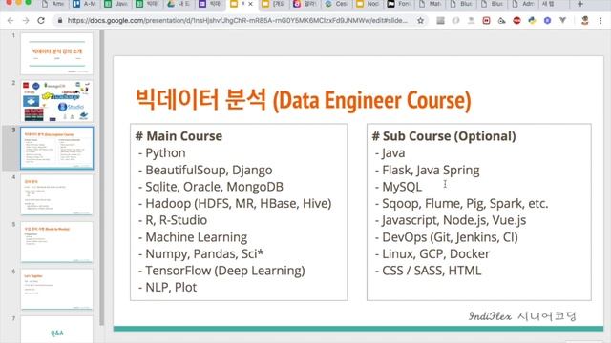Select slide 4 thumbnail
The height and width of the screenshot is (343, 611).
pos(57,194)
